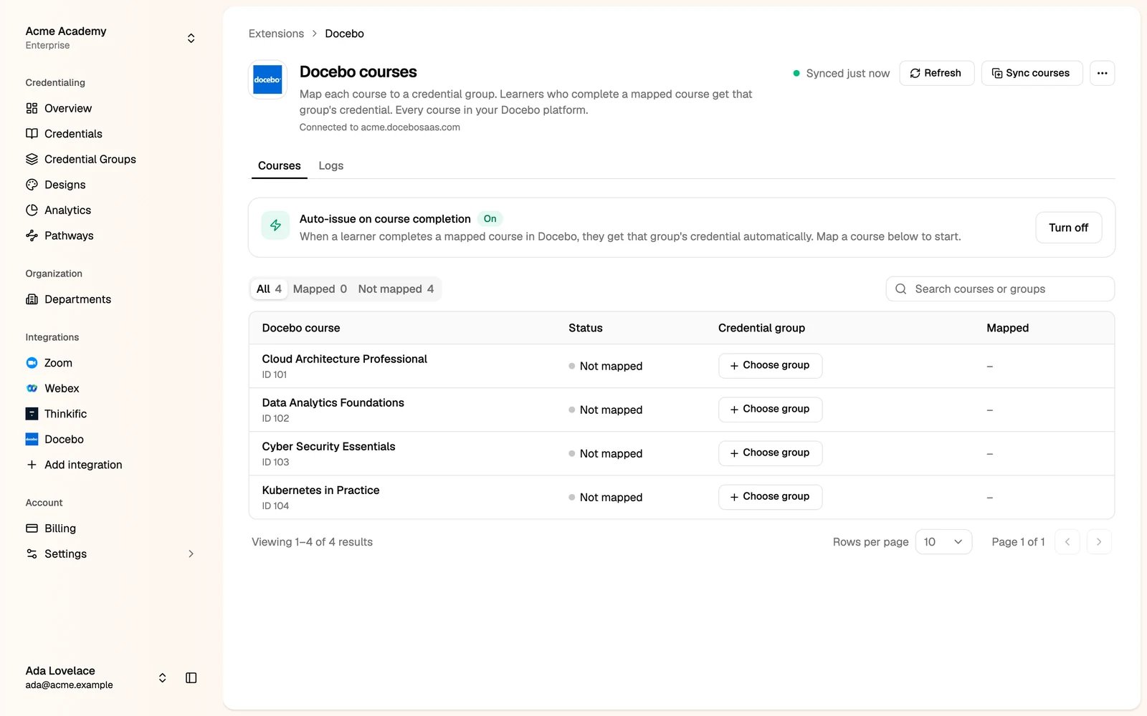Viewport: 1147px width, 716px height.
Task: Expand the Settings submenu chevron
Action: (x=191, y=554)
